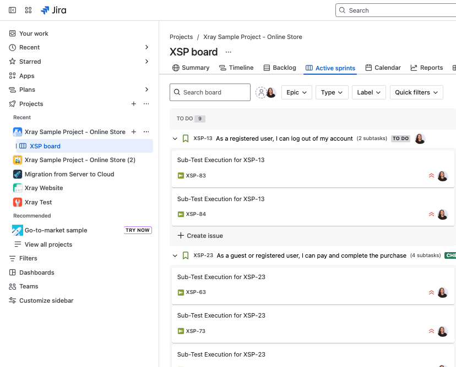The height and width of the screenshot is (367, 456).
Task: Click the assignee avatar on XSP-84 card
Action: (443, 215)
